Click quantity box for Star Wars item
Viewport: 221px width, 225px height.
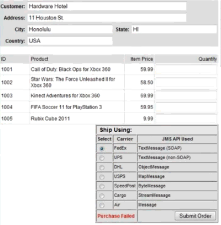(x=186, y=83)
